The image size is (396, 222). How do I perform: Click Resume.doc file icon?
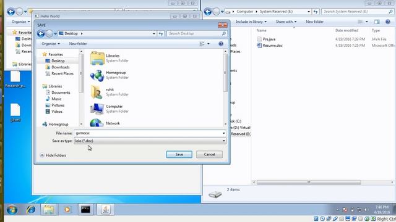(x=259, y=46)
